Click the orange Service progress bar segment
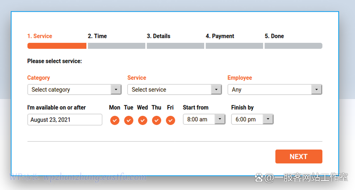This screenshot has width=355, height=190. [57, 46]
